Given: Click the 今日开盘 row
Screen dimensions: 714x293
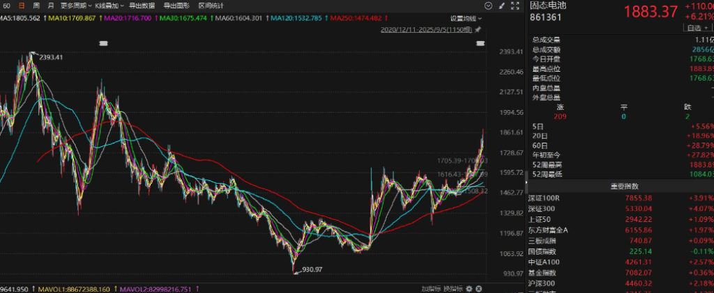Looking at the screenshot, I should click(621, 59).
